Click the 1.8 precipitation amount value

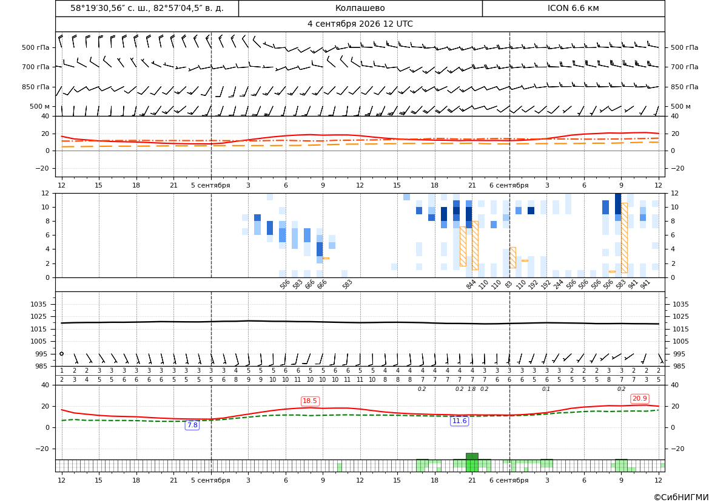click(472, 389)
